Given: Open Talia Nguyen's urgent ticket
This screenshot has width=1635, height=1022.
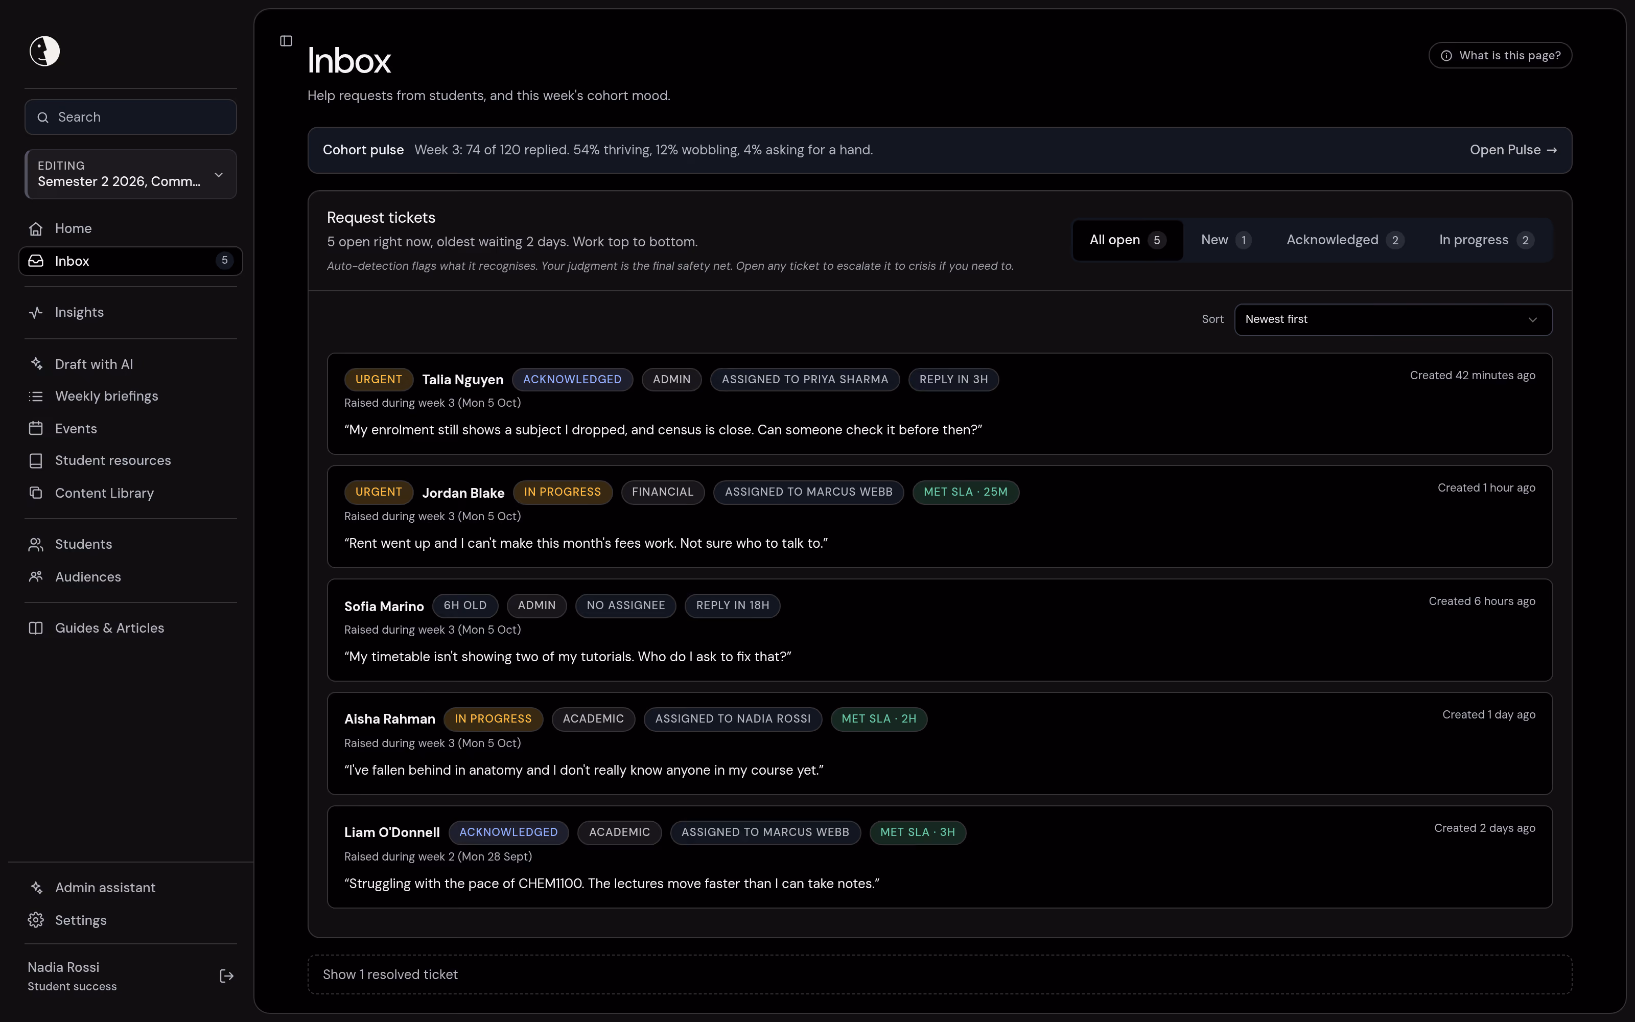Looking at the screenshot, I should point(940,404).
